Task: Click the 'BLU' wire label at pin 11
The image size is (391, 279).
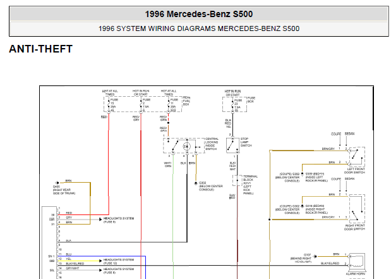Action: (x=68, y=254)
